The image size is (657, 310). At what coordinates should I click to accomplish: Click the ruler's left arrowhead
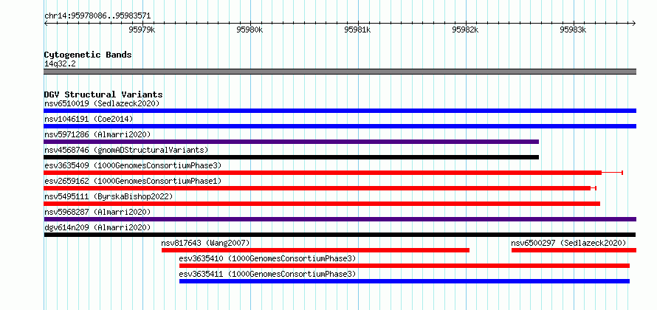point(46,23)
